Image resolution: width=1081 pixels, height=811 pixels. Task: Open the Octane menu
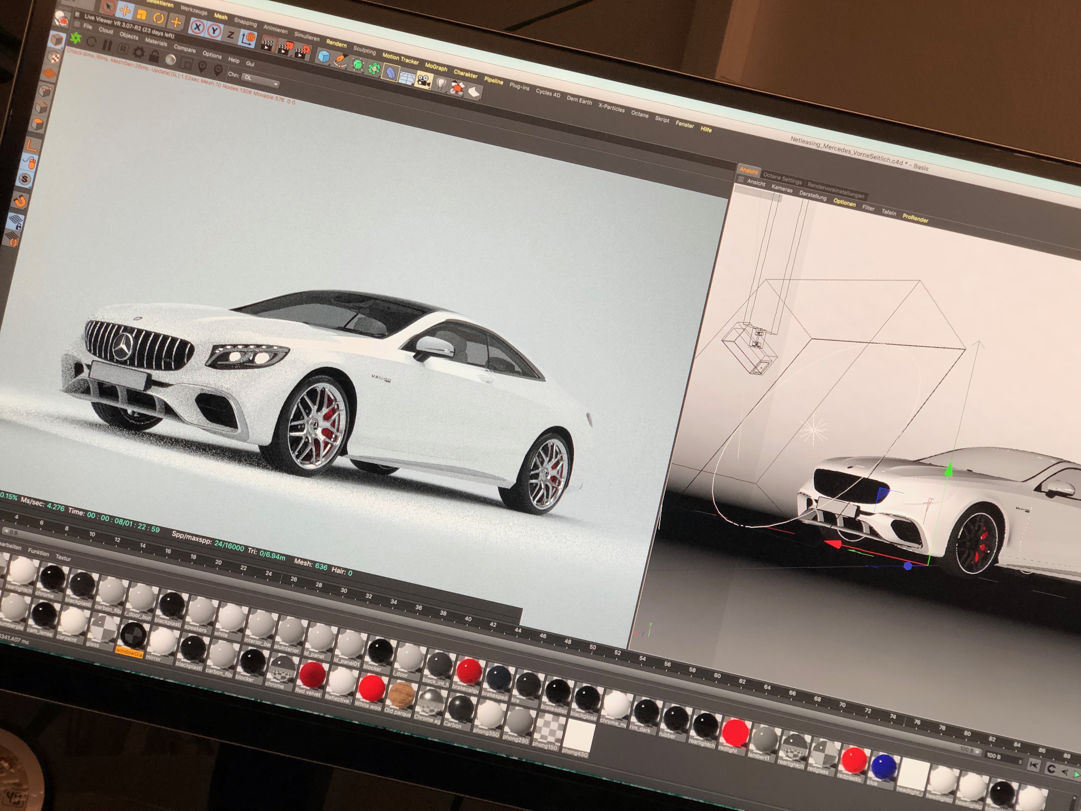coord(639,114)
